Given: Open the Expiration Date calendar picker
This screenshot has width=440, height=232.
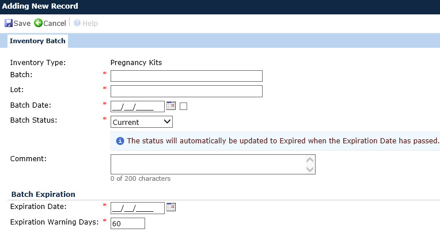Looking at the screenshot, I should click(x=170, y=207).
